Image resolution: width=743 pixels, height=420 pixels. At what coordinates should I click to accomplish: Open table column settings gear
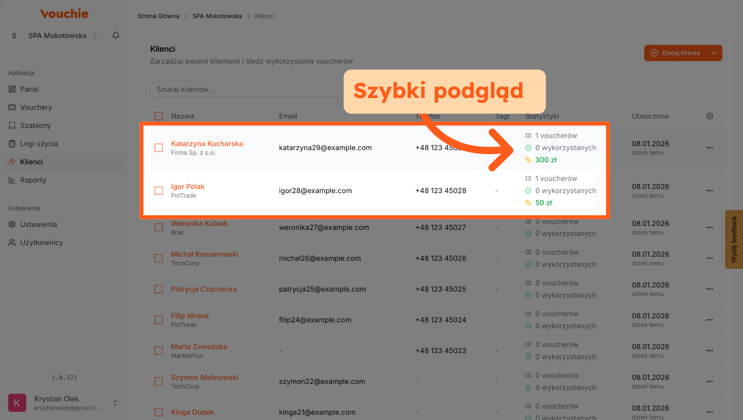710,116
